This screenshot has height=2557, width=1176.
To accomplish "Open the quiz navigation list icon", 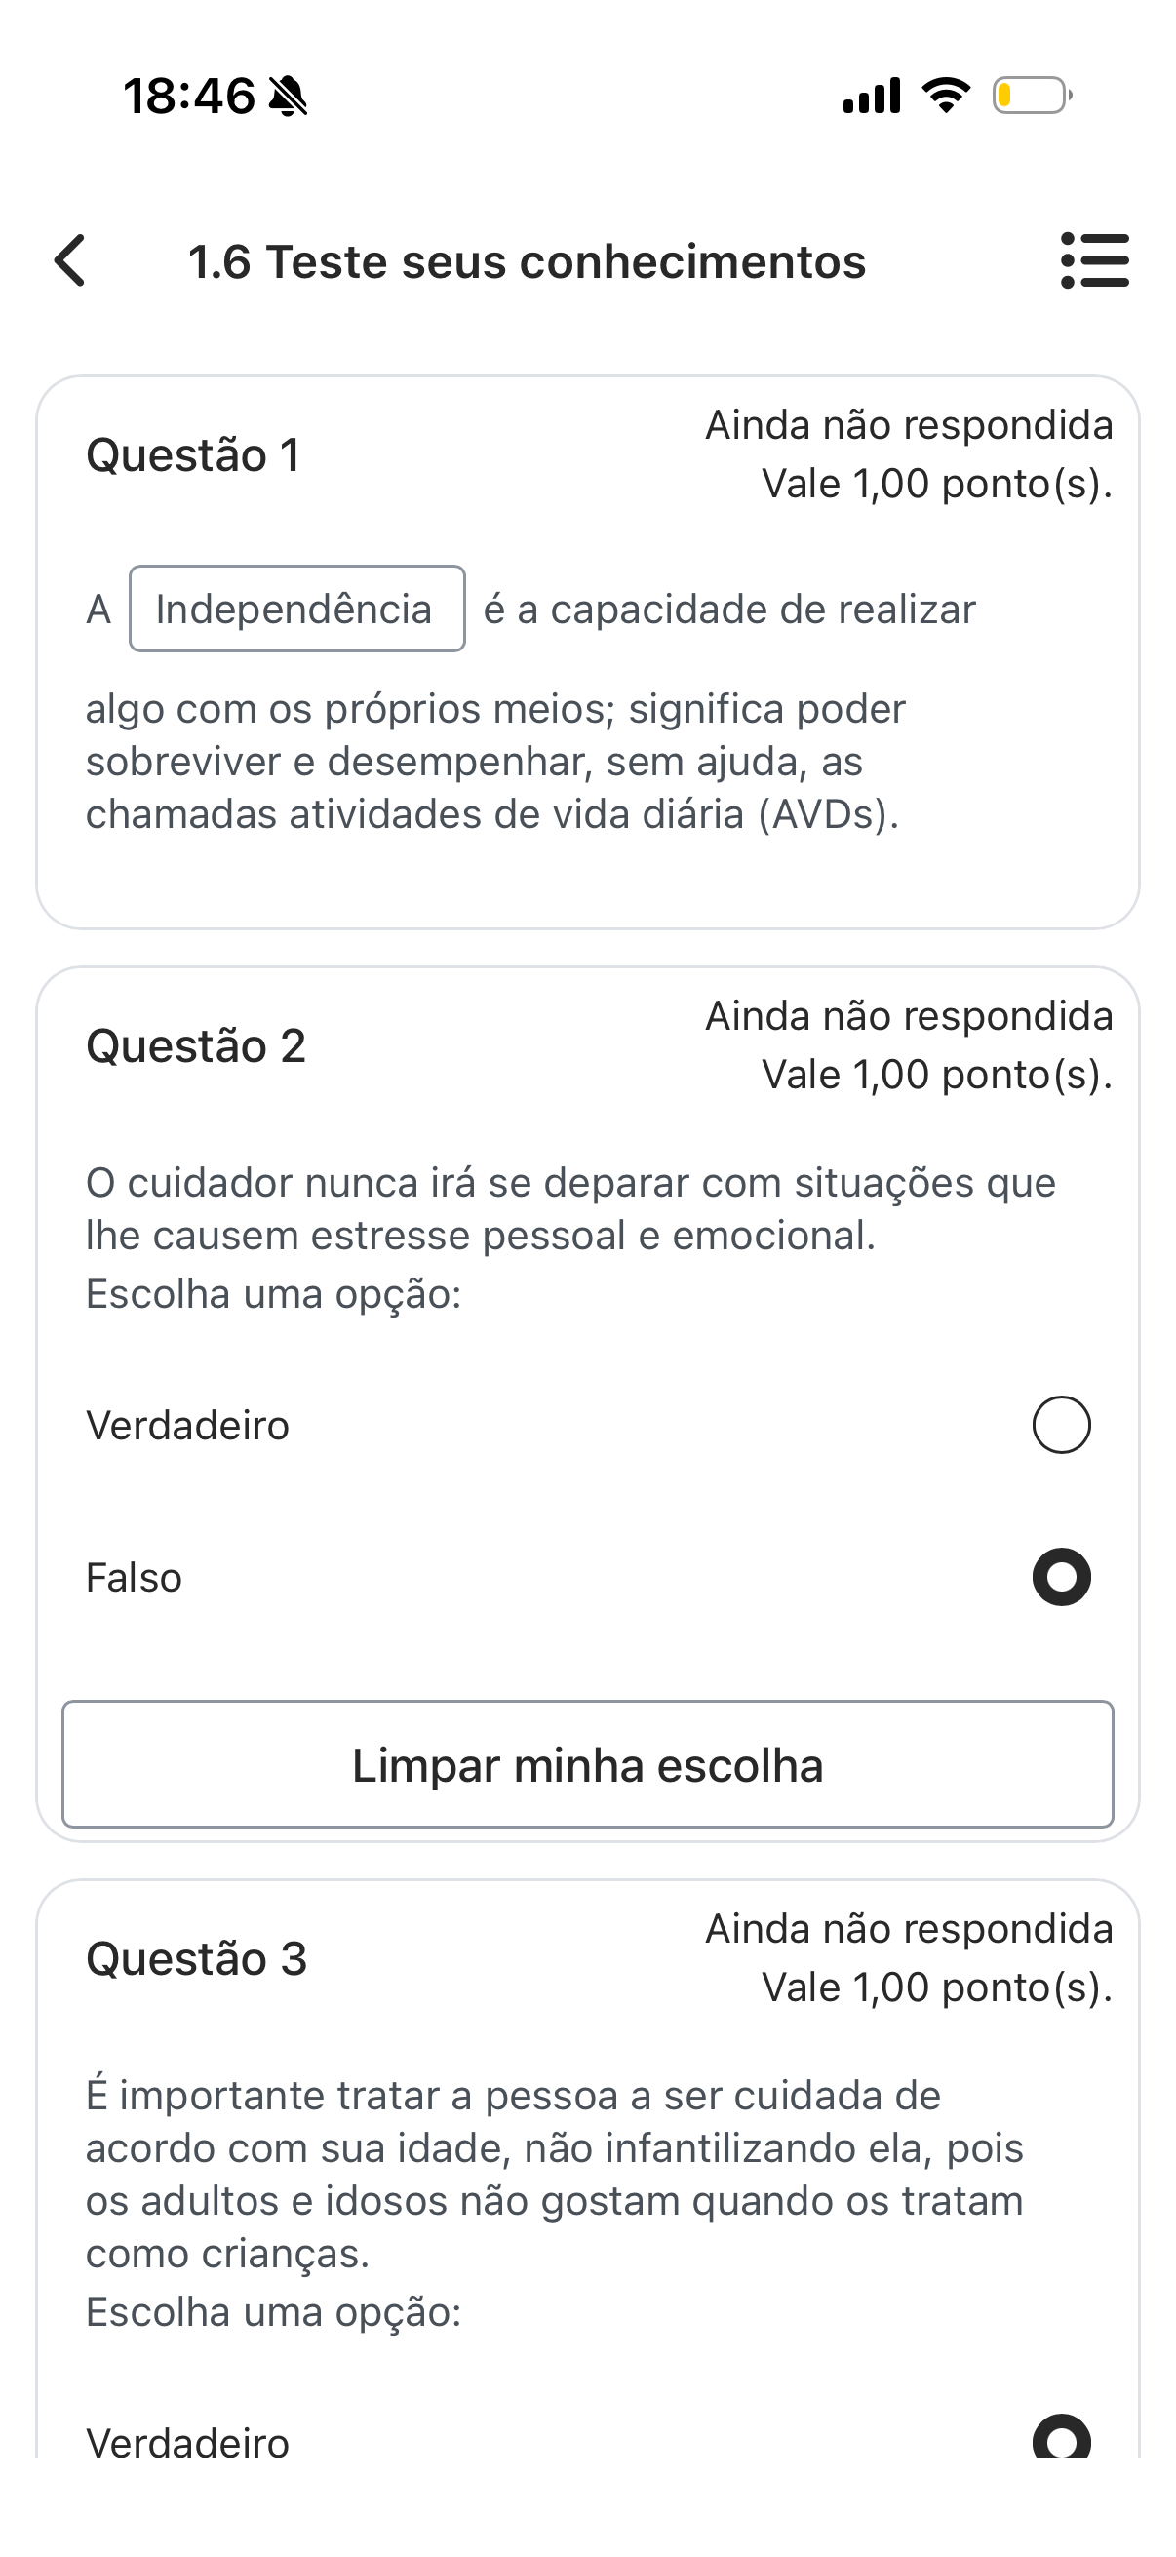I will tap(1095, 261).
